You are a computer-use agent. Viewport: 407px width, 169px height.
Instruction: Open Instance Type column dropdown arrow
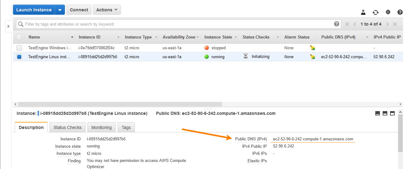tap(156, 37)
